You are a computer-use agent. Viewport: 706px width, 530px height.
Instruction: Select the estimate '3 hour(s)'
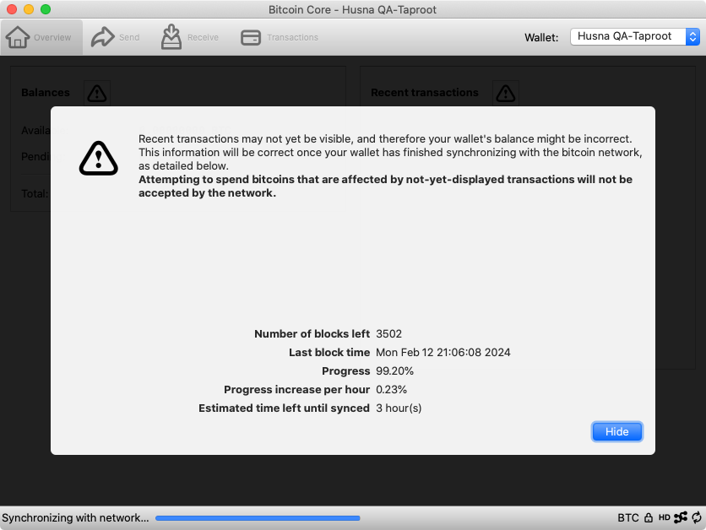pos(399,408)
